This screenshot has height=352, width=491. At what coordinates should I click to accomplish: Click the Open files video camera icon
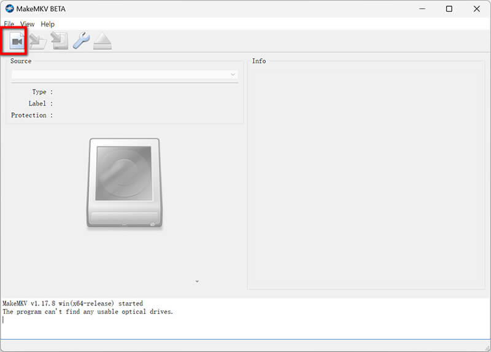(17, 41)
